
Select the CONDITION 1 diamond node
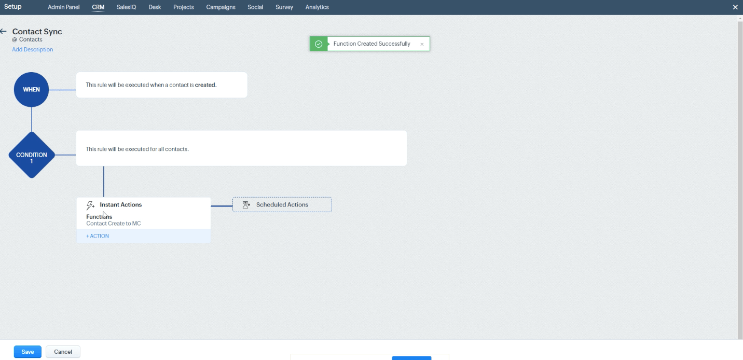(31, 155)
